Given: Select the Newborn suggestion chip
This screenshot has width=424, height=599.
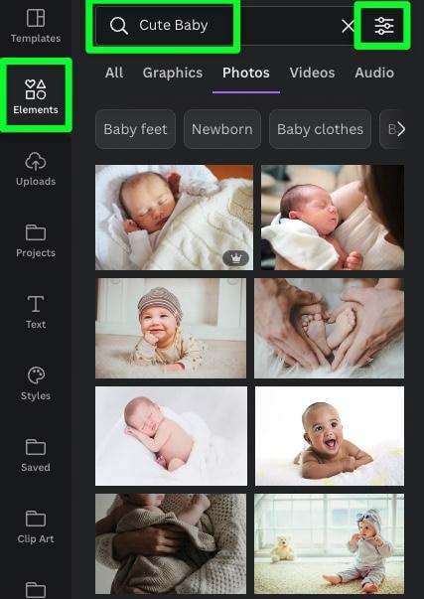Looking at the screenshot, I should pos(222,129).
